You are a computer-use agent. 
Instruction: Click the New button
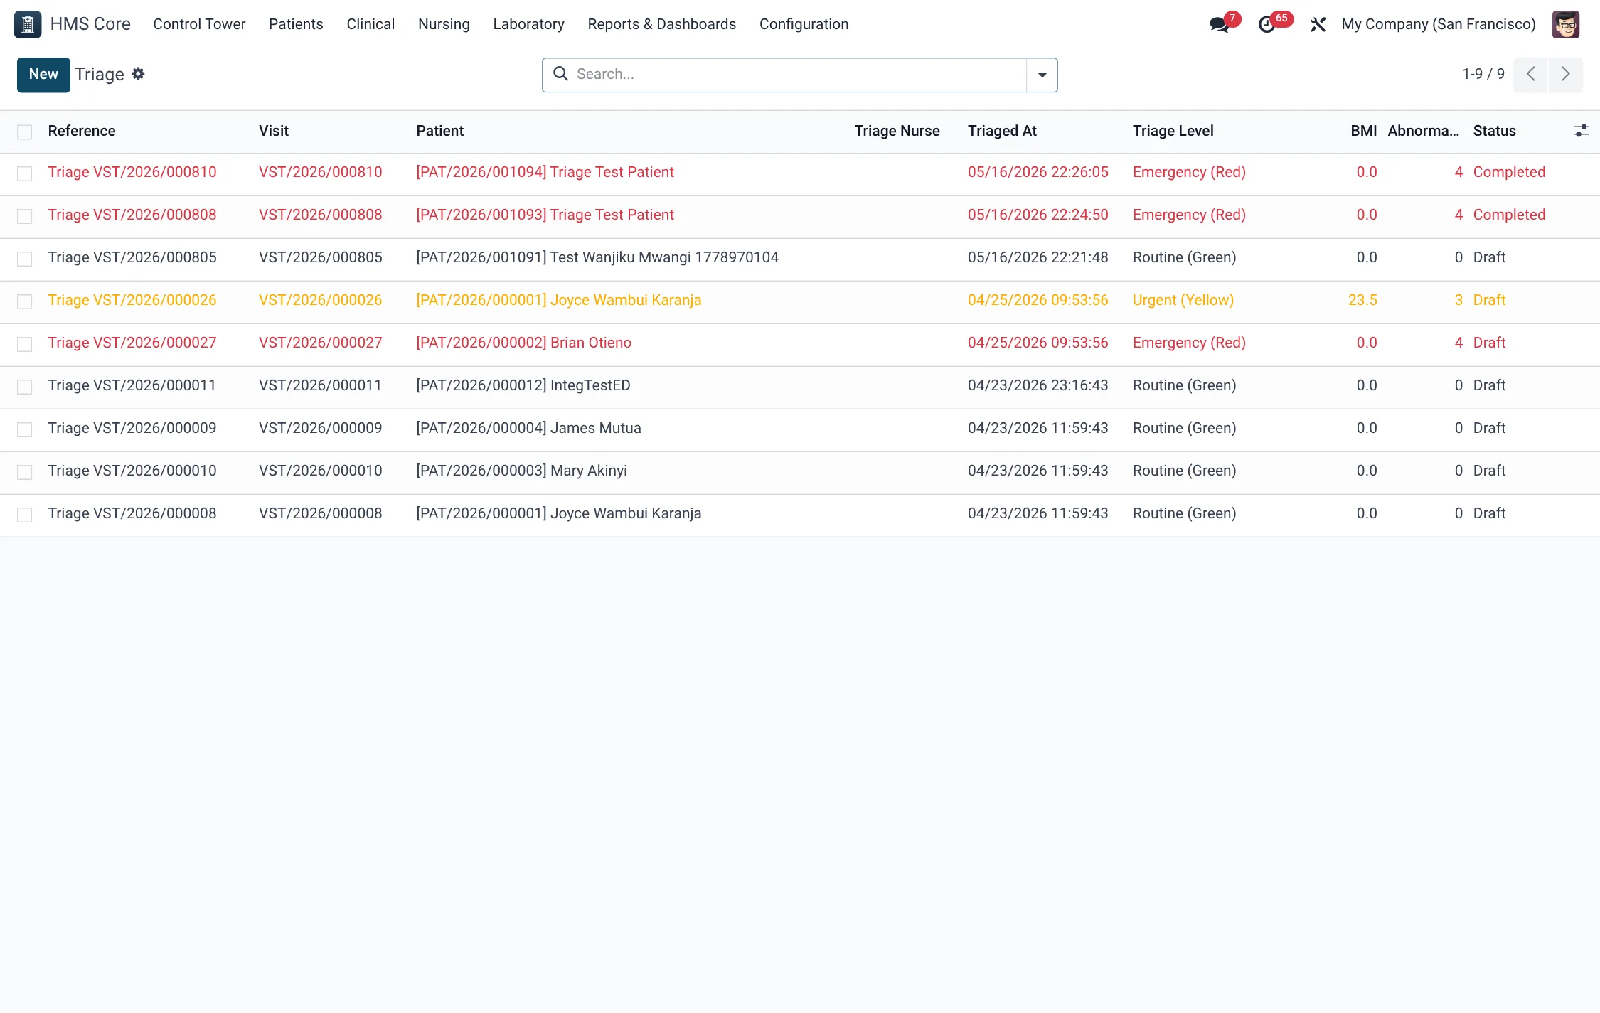point(43,75)
